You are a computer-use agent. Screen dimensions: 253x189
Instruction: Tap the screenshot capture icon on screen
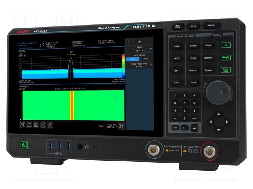22,124
